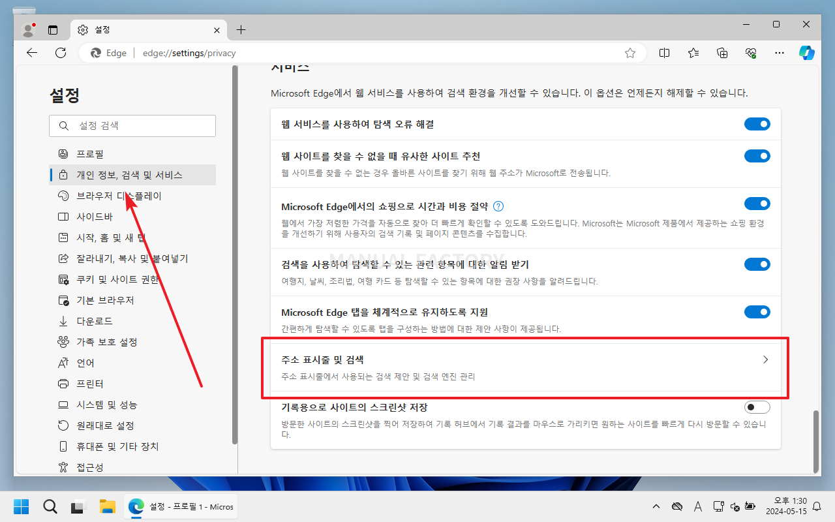Screen dimensions: 835x522
Task: Toggle 탭을 체계적으로 유지하도록 지원 switch
Action: 757,312
